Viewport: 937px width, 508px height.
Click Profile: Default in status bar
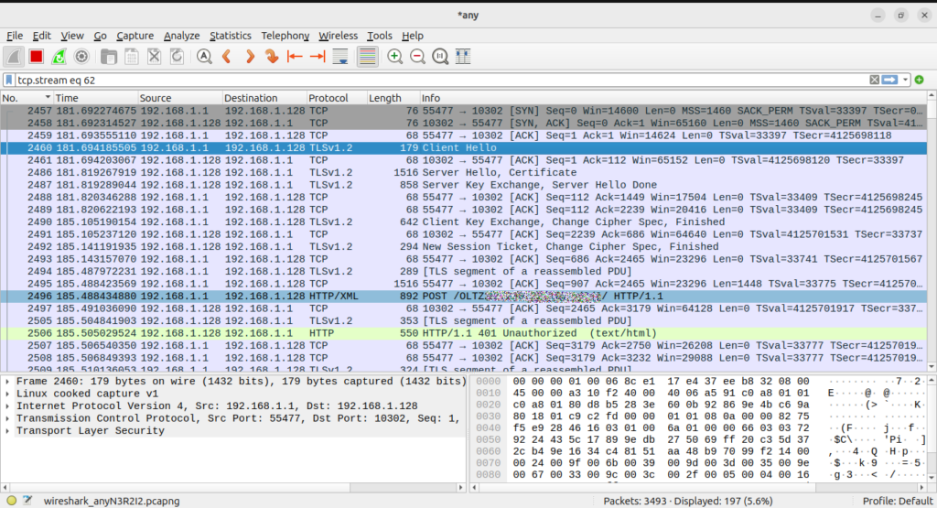coord(898,501)
